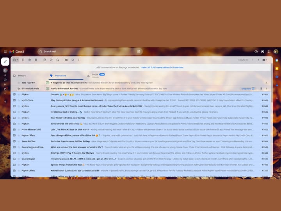Show search options in the search bar
Viewport: 281px width, 211px height.
139,52
